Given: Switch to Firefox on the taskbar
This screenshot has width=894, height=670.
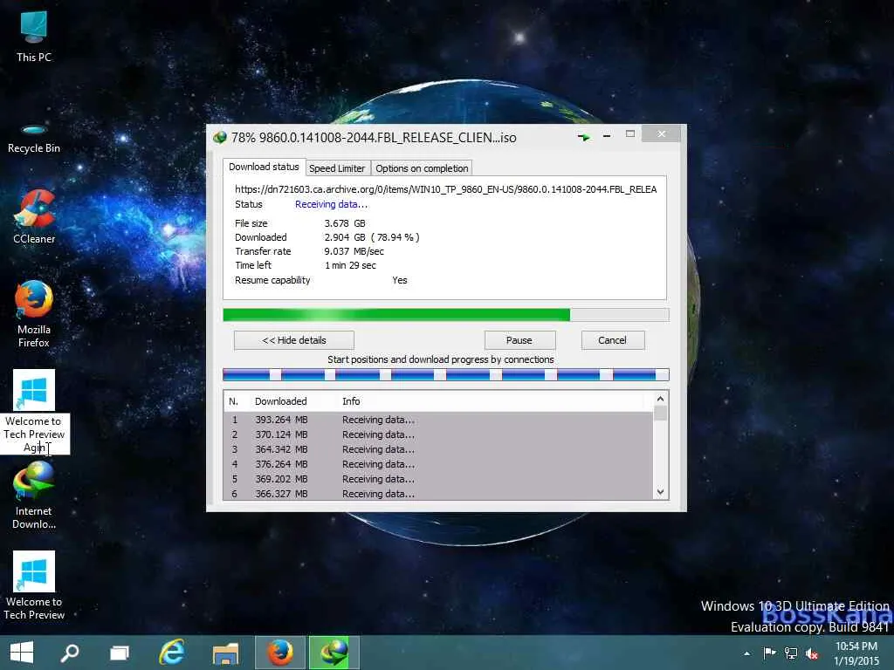Looking at the screenshot, I should [280, 653].
